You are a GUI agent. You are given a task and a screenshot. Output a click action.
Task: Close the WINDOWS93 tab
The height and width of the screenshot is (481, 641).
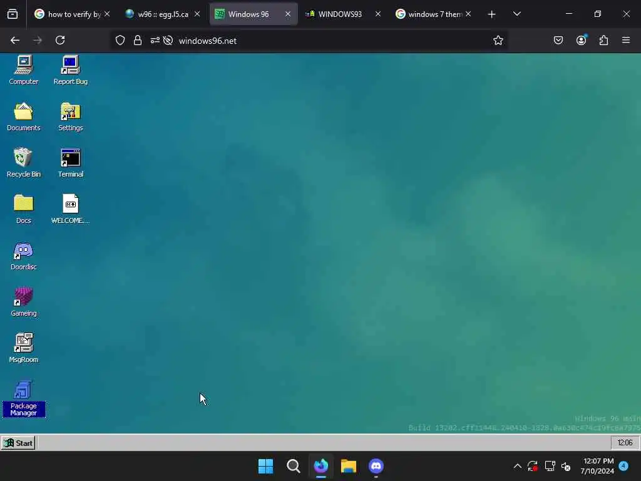click(x=377, y=14)
